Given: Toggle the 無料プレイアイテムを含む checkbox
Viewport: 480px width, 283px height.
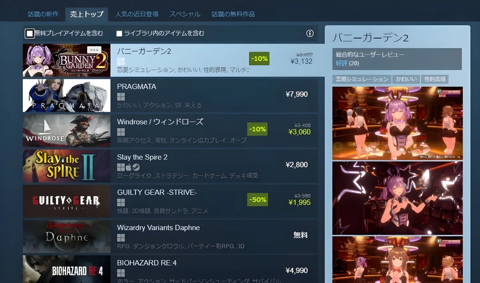Looking at the screenshot, I should pos(29,34).
